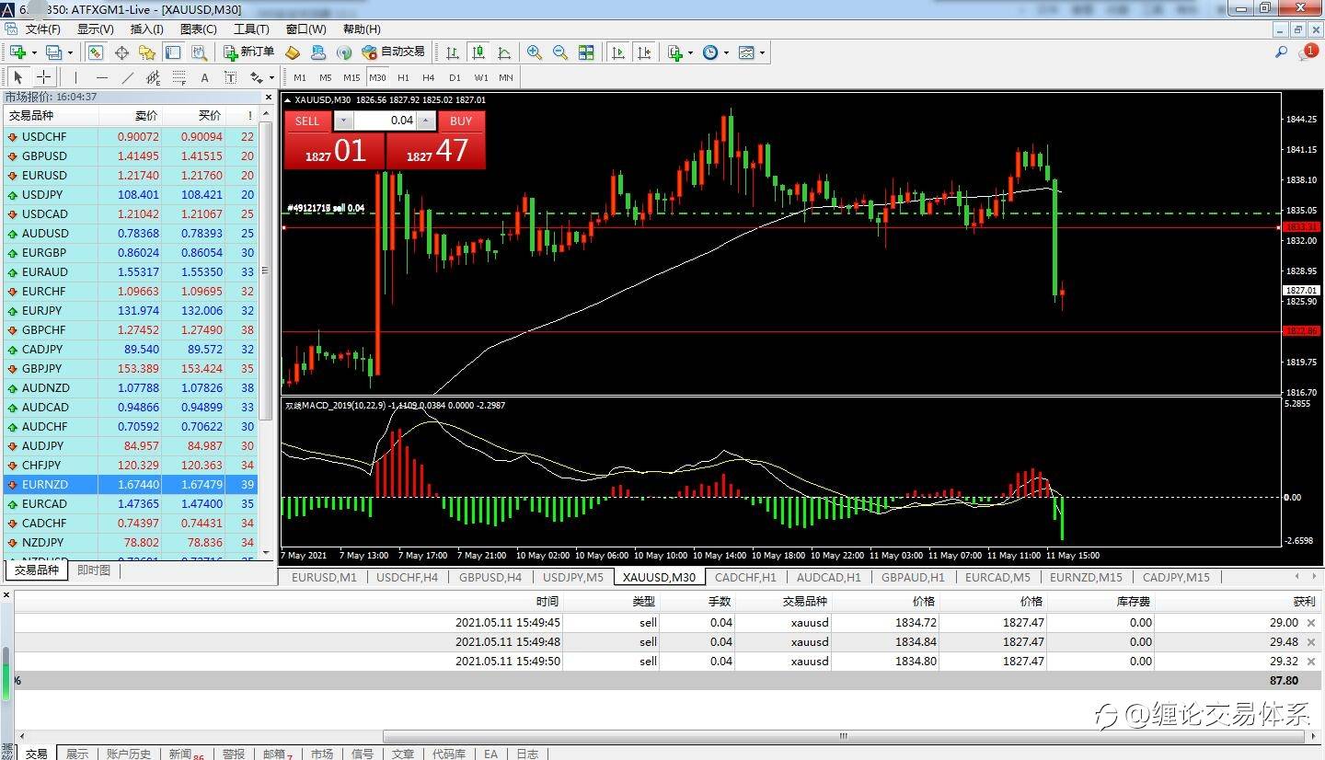Click the tile windows icon
1325x760 pixels.
[586, 52]
